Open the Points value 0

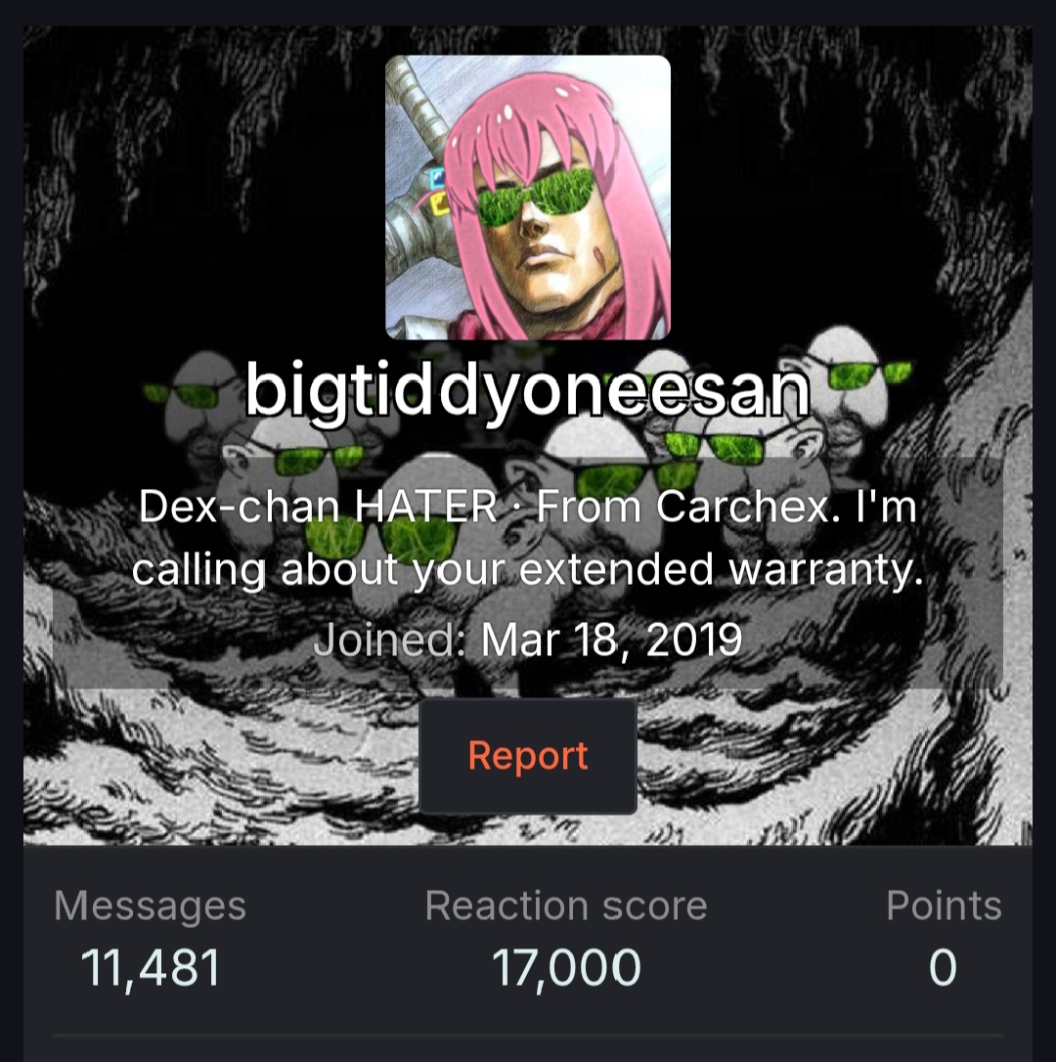tap(943, 966)
